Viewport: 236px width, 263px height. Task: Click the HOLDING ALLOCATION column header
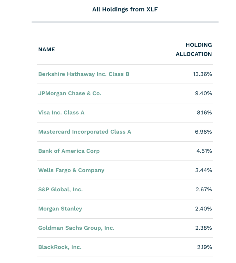click(x=194, y=50)
